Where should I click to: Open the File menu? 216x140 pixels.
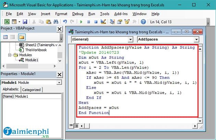click(x=9, y=14)
